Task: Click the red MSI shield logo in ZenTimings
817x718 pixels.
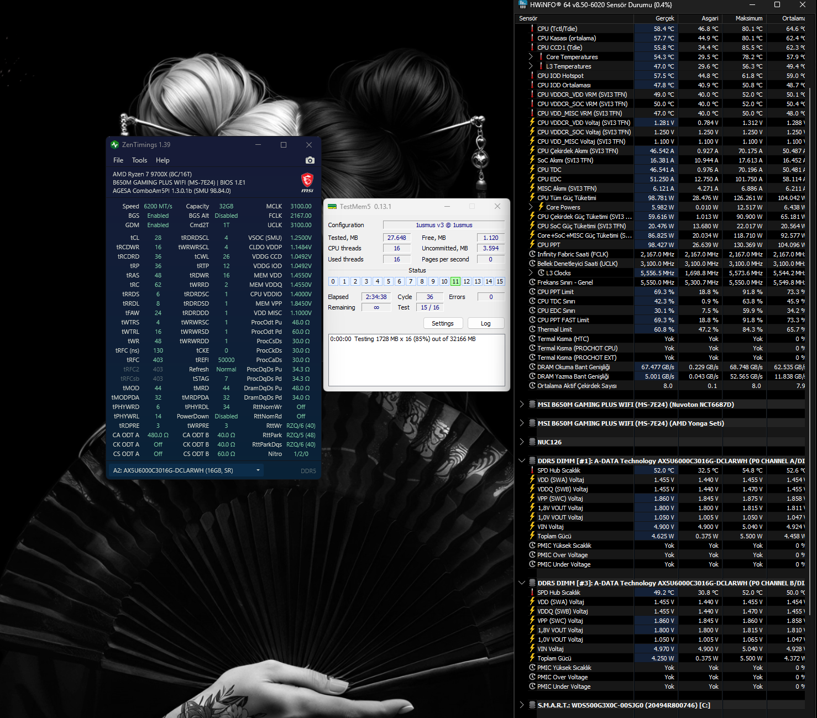Action: (307, 180)
